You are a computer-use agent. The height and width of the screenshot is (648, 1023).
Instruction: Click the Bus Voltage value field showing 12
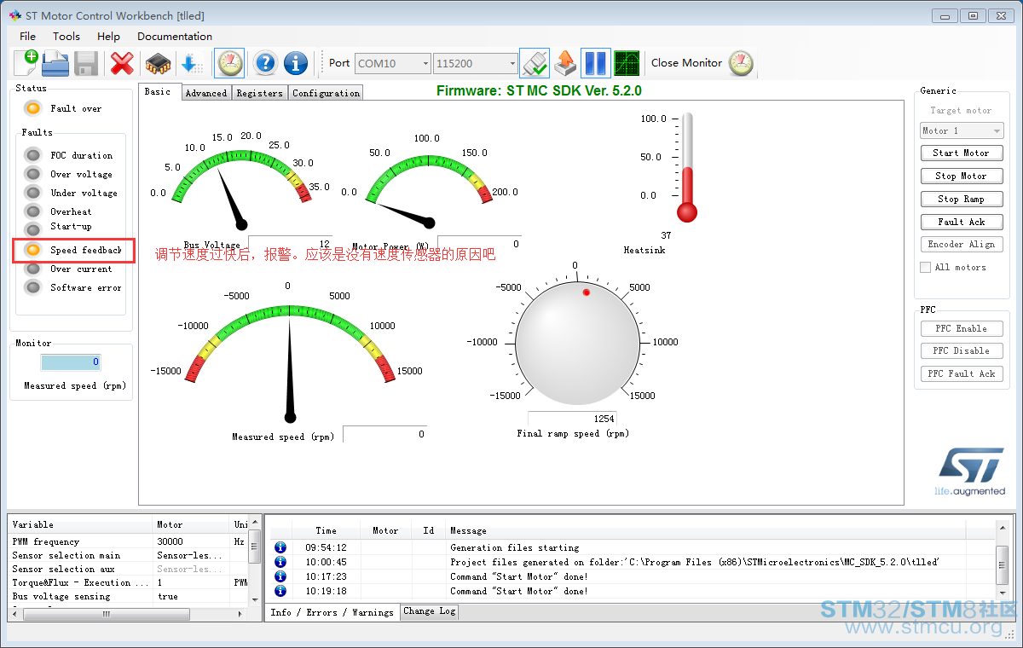pyautogui.click(x=291, y=244)
